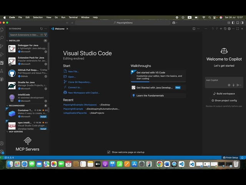
Task: Click the Show project config button
Action: pos(224,101)
